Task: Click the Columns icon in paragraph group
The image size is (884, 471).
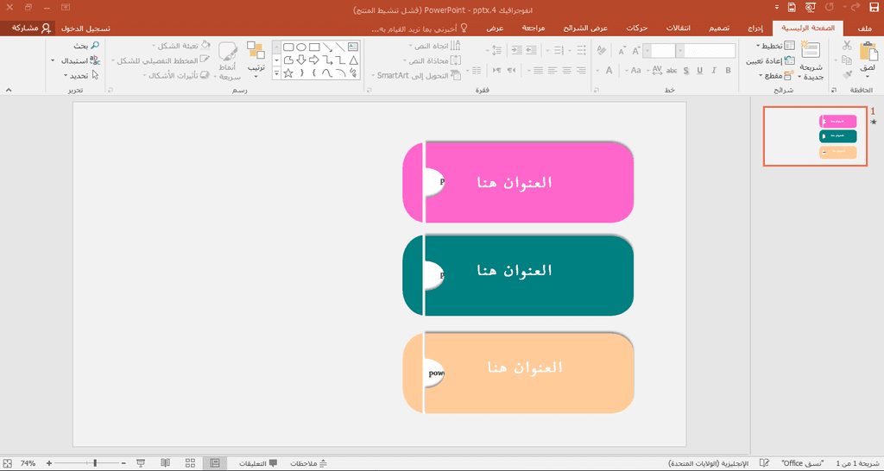Action: tap(477, 71)
